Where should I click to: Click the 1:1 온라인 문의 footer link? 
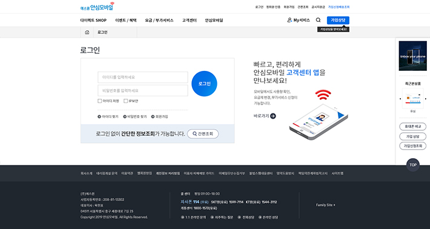point(193,217)
